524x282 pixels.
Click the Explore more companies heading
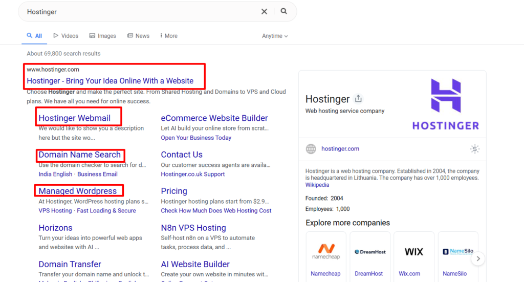pyautogui.click(x=347, y=223)
